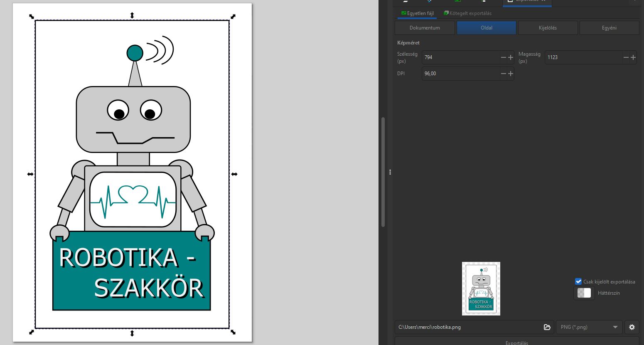644x345 pixels.
Task: Select Kijelölés export area mode
Action: pyautogui.click(x=548, y=28)
